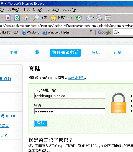Image resolution: width=133 pixels, height=152 pixels.
Task: Expand mail button dropdown arrow
Action: click(x=94, y=18)
